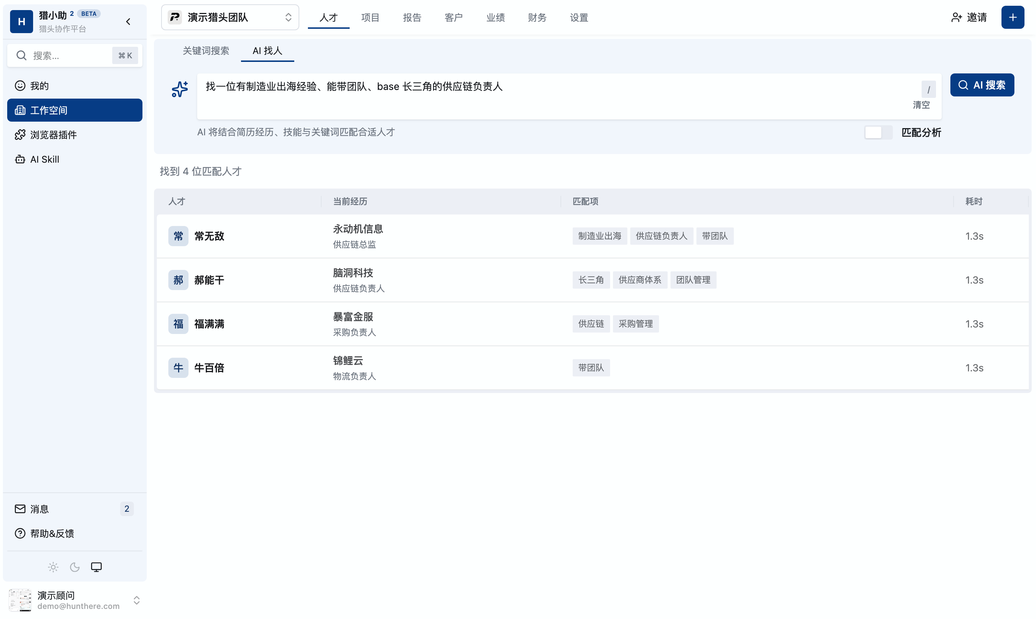The width and height of the screenshot is (1036, 619).
Task: Select the light theme sun icon
Action: pos(53,566)
